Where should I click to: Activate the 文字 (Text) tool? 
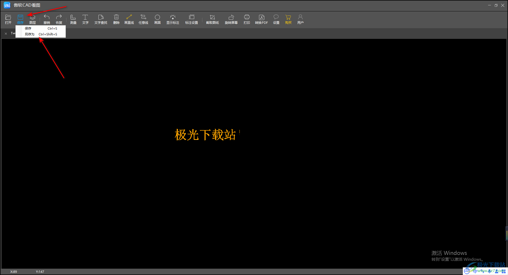tap(85, 19)
